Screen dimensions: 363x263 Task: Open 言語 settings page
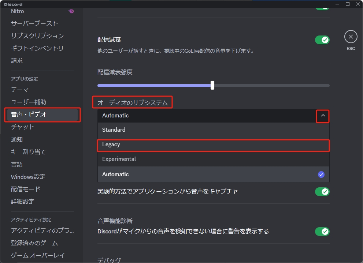(x=17, y=164)
